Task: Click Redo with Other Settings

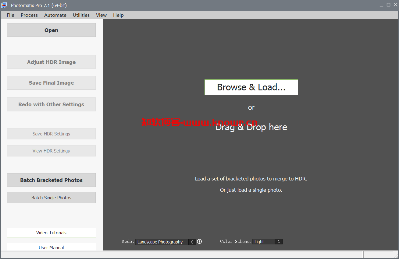Action: pos(51,104)
